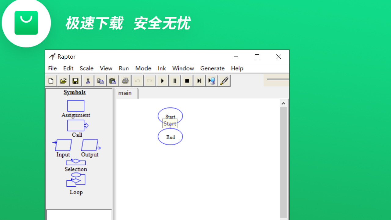Save the flowchart with the disk icon
Image resolution: width=391 pixels, height=220 pixels.
point(75,80)
